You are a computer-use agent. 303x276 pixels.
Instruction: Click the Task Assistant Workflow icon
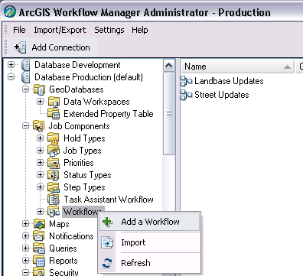click(x=54, y=200)
